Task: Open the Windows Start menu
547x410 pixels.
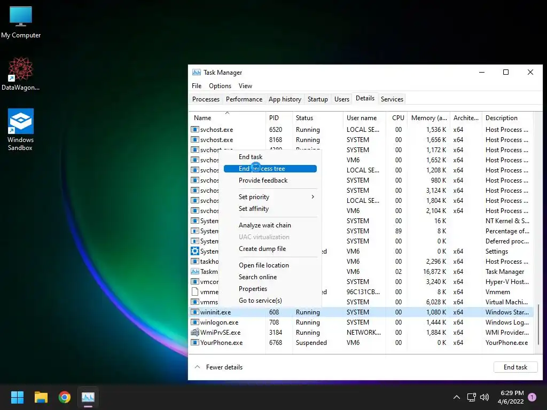Action: click(17, 397)
